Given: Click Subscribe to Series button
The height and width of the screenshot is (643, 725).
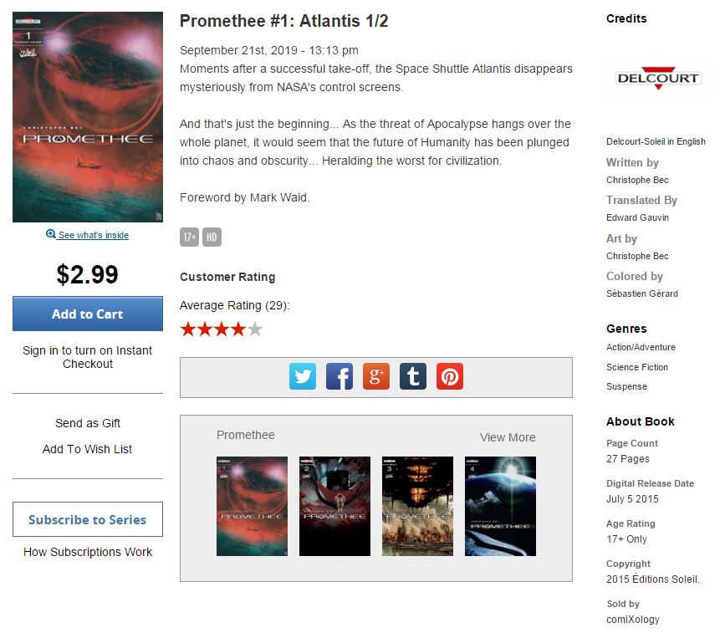Looking at the screenshot, I should coord(88,519).
